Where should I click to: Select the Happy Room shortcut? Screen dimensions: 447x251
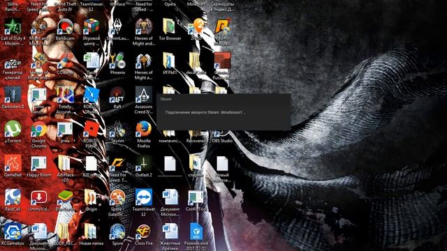point(39,164)
